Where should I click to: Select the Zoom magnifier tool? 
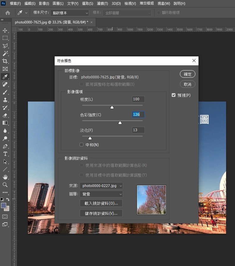pyautogui.click(x=5, y=185)
